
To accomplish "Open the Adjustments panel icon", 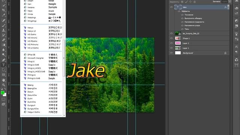I will [x=237, y=21].
